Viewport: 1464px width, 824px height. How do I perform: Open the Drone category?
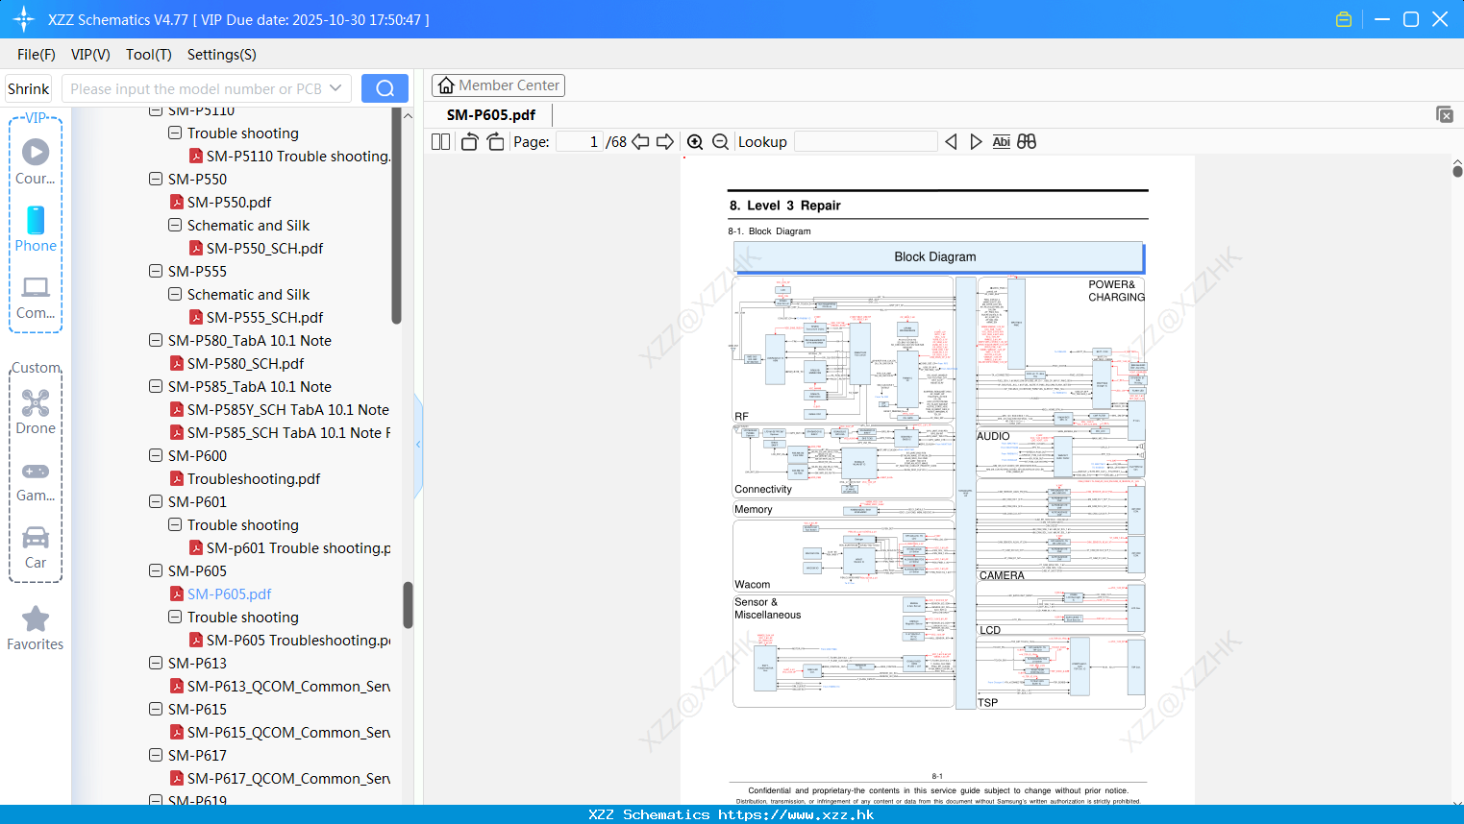click(x=36, y=412)
